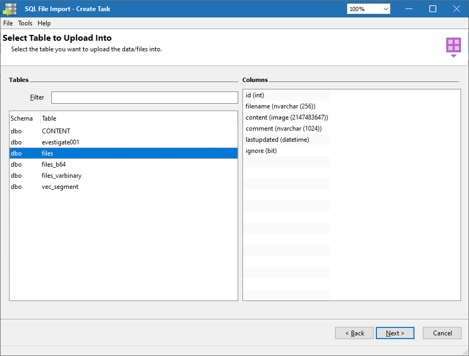Select the content (image) column entry
Image resolution: width=469 pixels, height=356 pixels.
click(x=286, y=117)
